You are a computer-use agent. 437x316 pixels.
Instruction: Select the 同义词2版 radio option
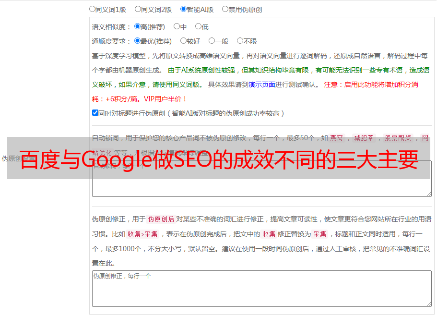pyautogui.click(x=138, y=9)
